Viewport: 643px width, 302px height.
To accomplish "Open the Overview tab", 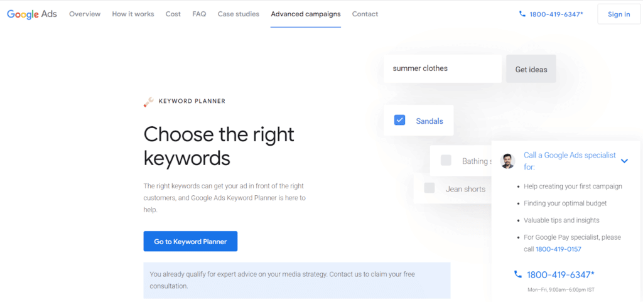I will [x=85, y=14].
